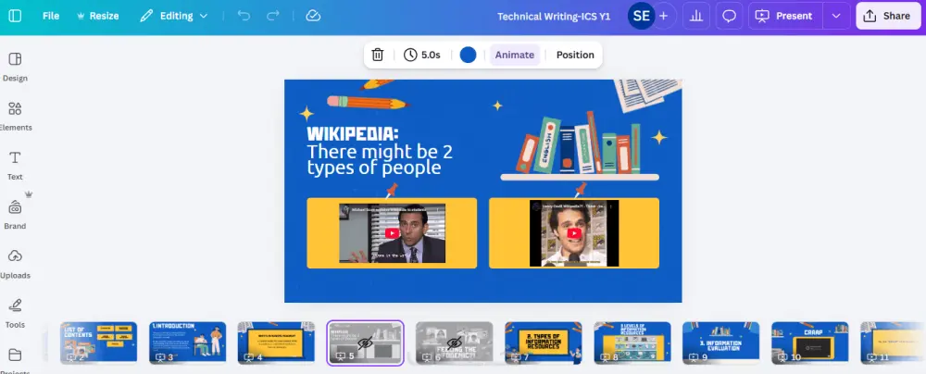The image size is (926, 374).
Task: Select slide 10 CRAAP thumbnail
Action: click(x=810, y=343)
